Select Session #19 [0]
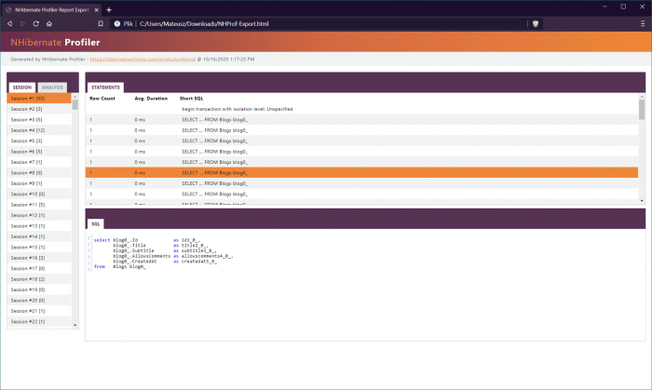 point(39,289)
